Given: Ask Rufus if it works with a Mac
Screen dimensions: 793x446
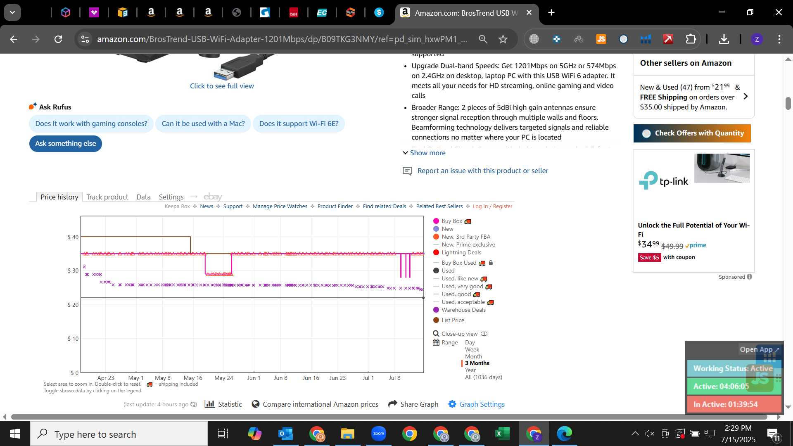Looking at the screenshot, I should (x=203, y=123).
